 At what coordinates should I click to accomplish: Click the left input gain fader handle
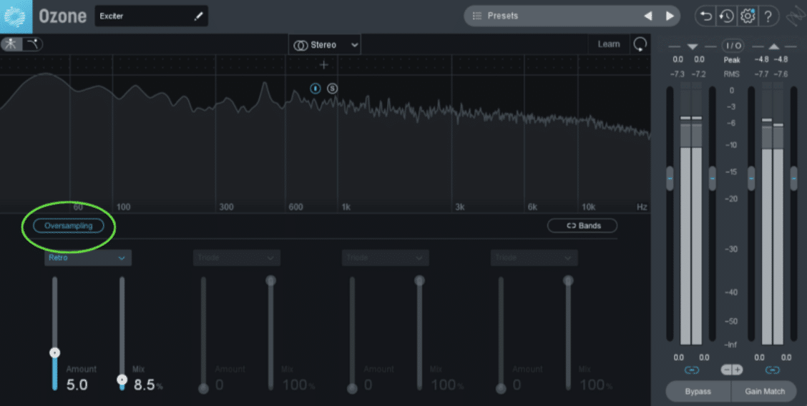tap(670, 178)
